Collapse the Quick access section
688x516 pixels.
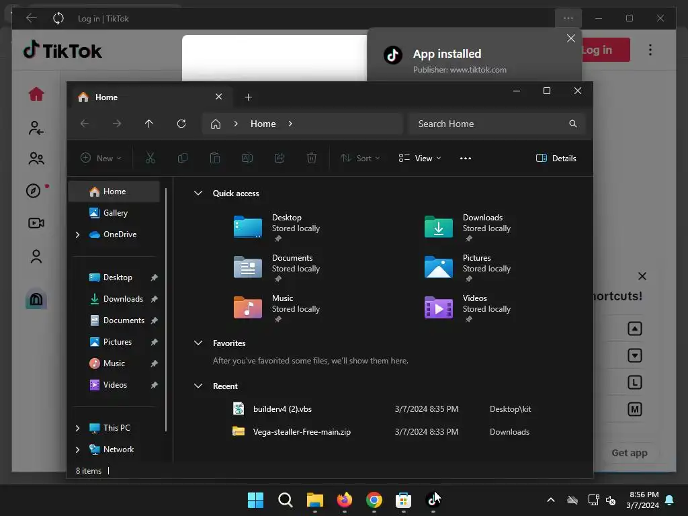(x=198, y=193)
